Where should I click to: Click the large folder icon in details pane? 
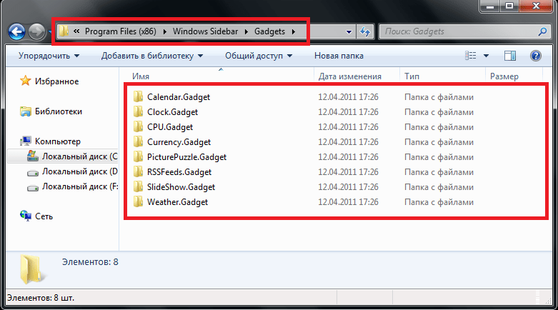31,269
